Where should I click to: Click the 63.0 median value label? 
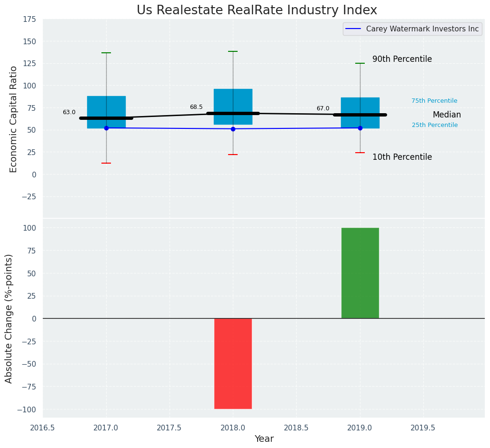[69, 112]
